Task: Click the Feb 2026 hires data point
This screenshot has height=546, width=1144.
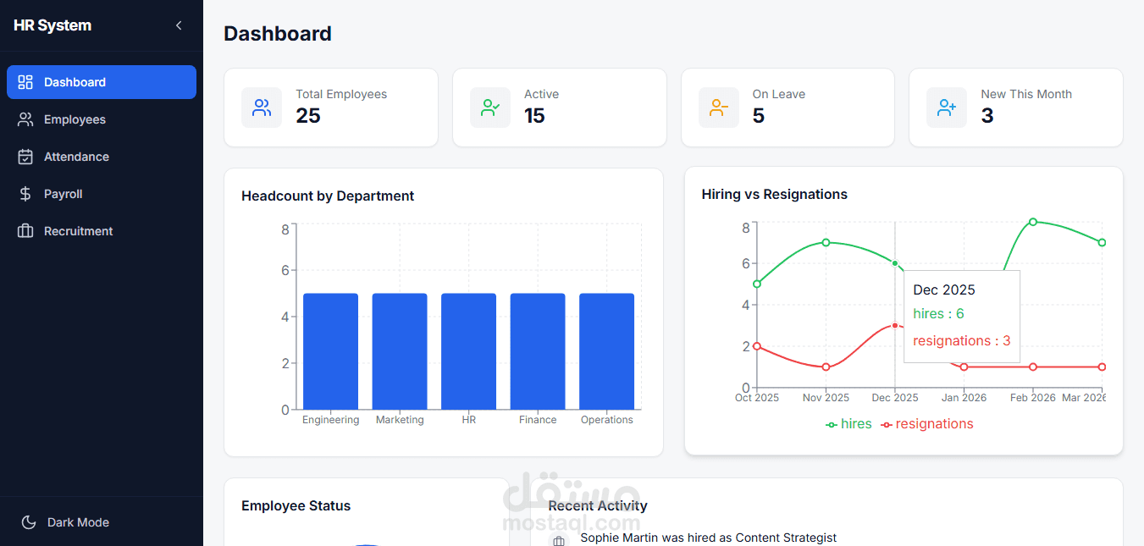Action: tap(1033, 222)
